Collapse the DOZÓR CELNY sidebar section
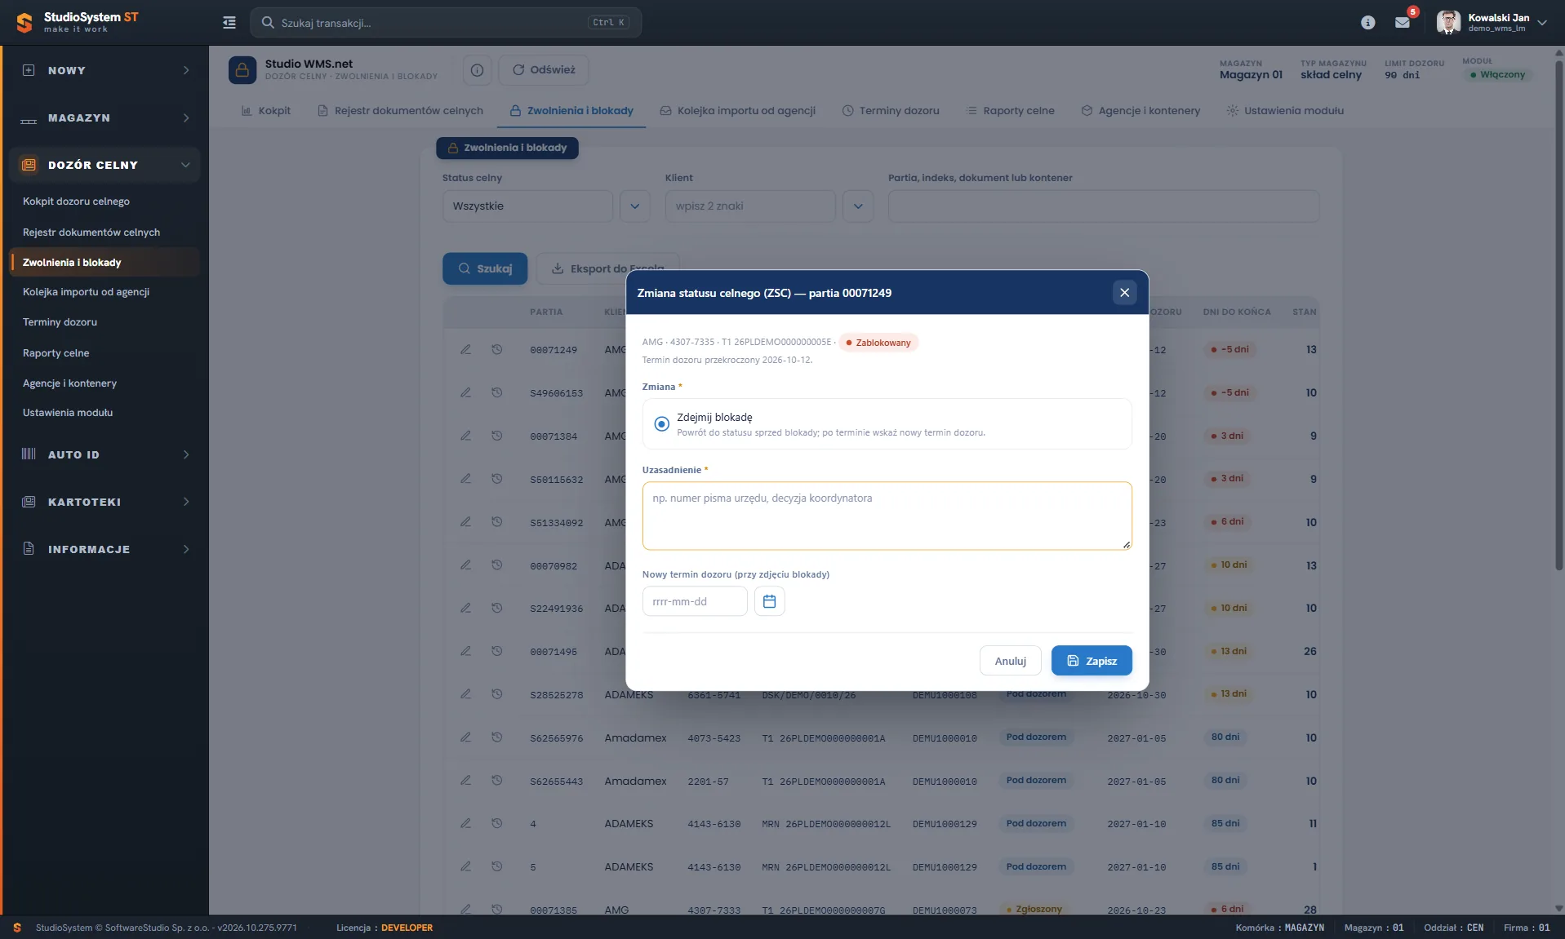The width and height of the screenshot is (1565, 939). tap(105, 165)
